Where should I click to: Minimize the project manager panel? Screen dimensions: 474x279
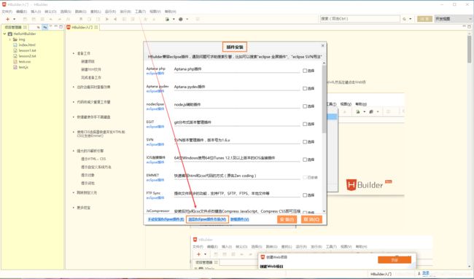[56, 26]
